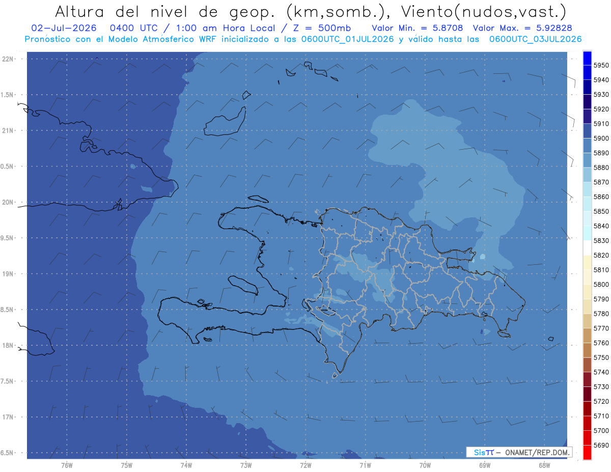
Task: Click the '5760' value on the legend
Action: [x=601, y=343]
